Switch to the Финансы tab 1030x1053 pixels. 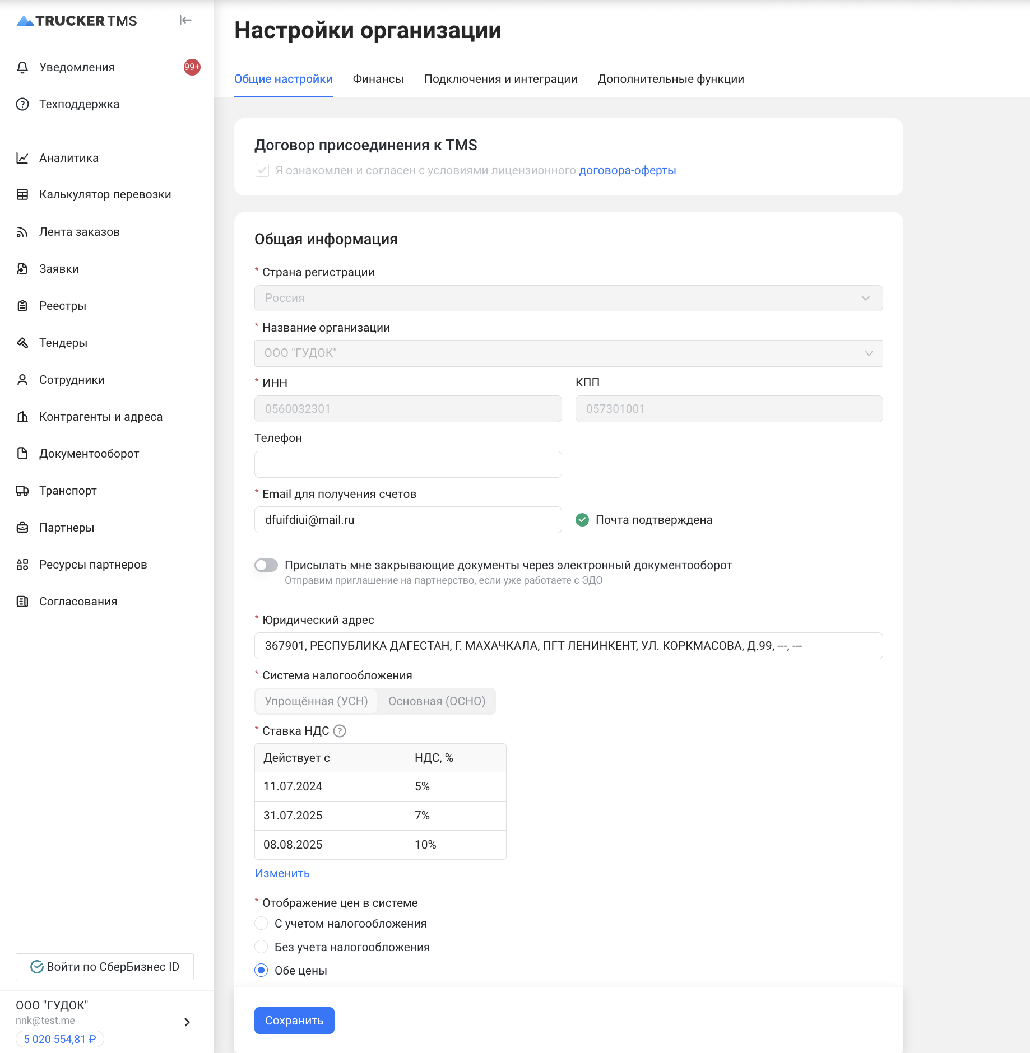click(x=378, y=79)
